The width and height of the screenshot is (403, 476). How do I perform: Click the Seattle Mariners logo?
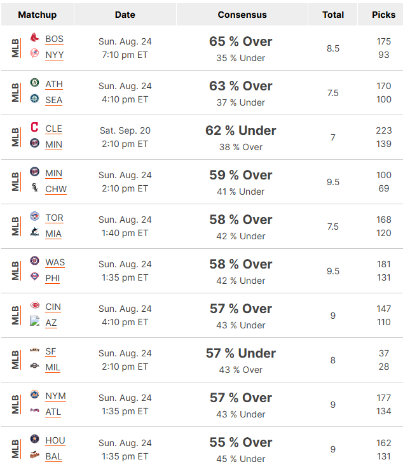coord(34,98)
